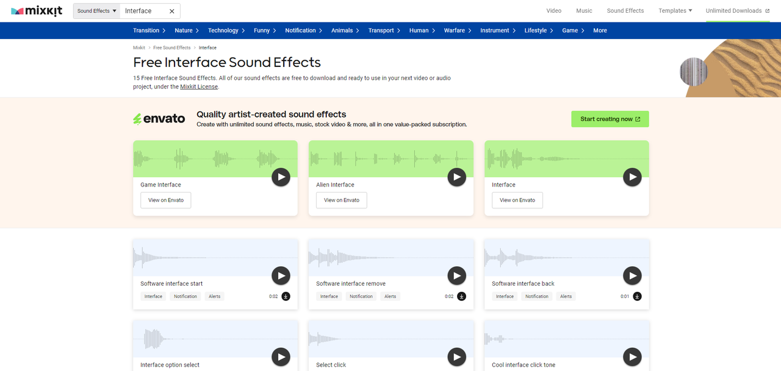This screenshot has width=781, height=371.
Task: Expand the Technology category menu
Action: coord(226,30)
